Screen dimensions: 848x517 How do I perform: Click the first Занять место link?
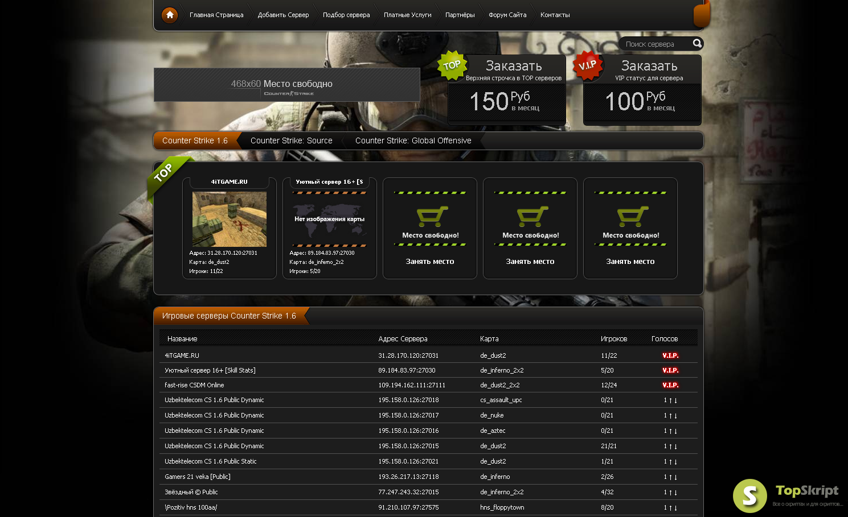coord(430,262)
